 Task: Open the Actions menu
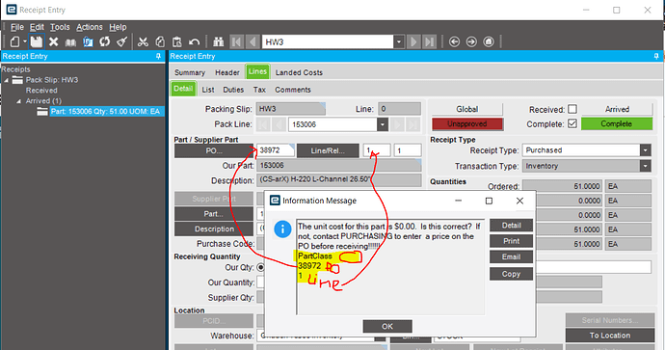click(90, 27)
